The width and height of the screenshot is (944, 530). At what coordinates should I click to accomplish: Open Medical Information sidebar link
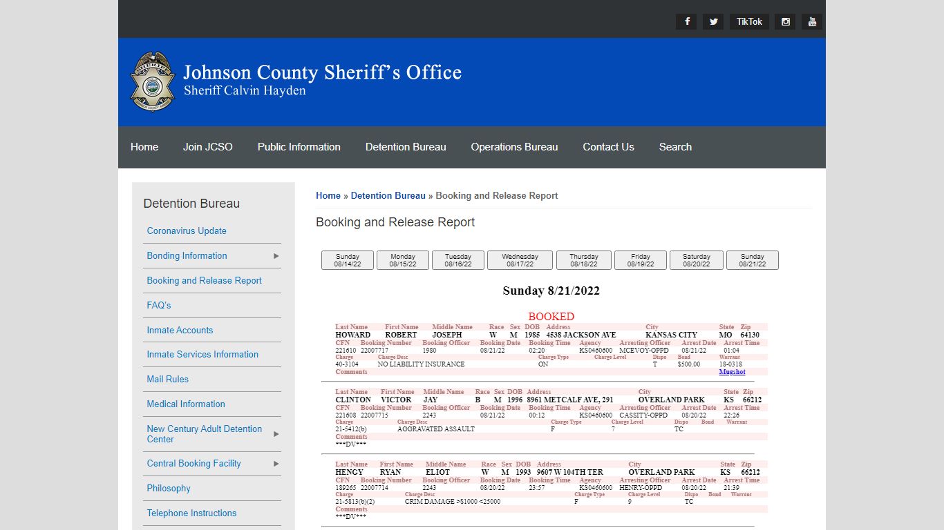[186, 404]
